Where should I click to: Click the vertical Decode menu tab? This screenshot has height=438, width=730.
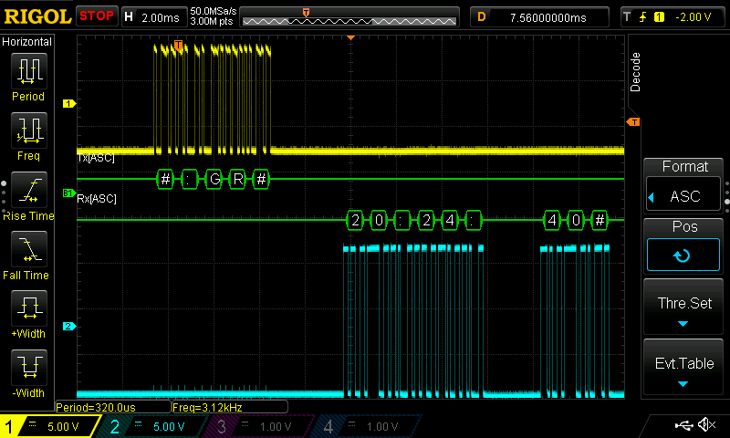click(636, 71)
